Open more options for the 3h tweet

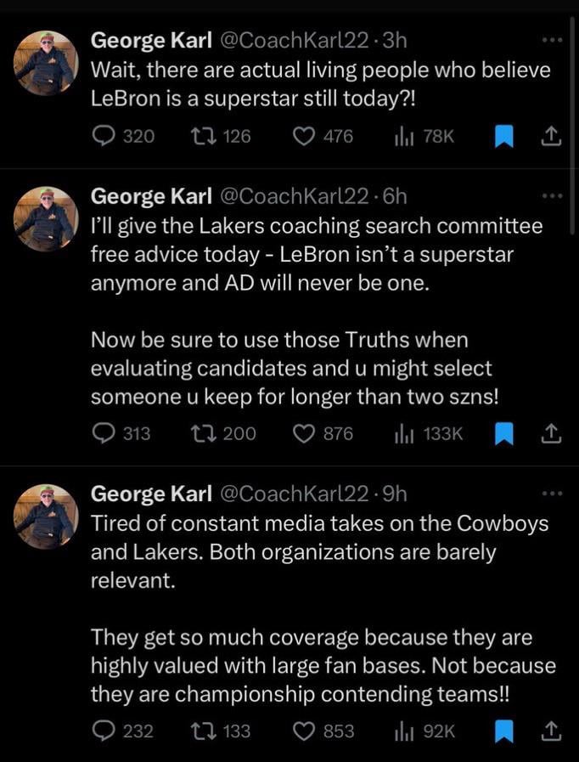tap(551, 40)
